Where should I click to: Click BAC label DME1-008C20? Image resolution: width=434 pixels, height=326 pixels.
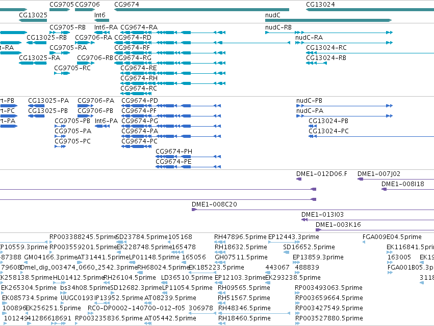(214, 205)
